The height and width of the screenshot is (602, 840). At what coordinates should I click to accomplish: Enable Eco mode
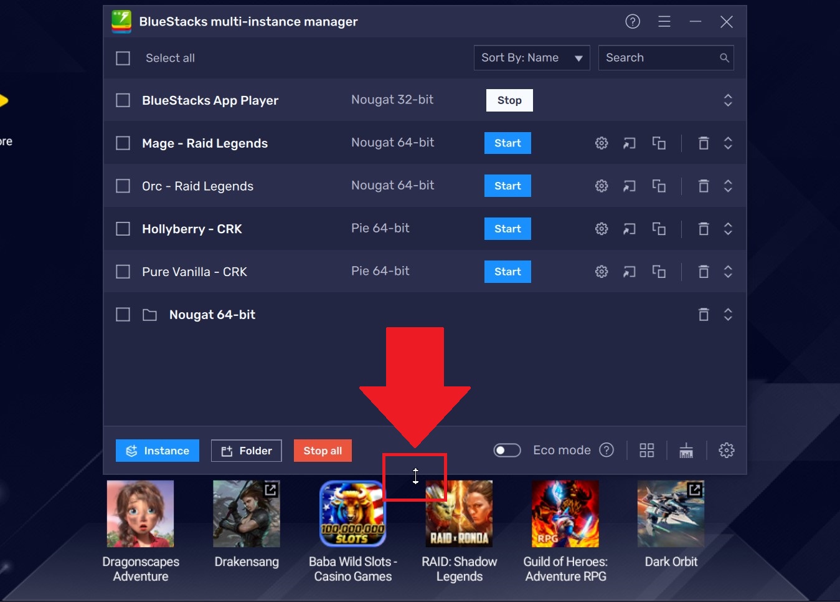507,450
